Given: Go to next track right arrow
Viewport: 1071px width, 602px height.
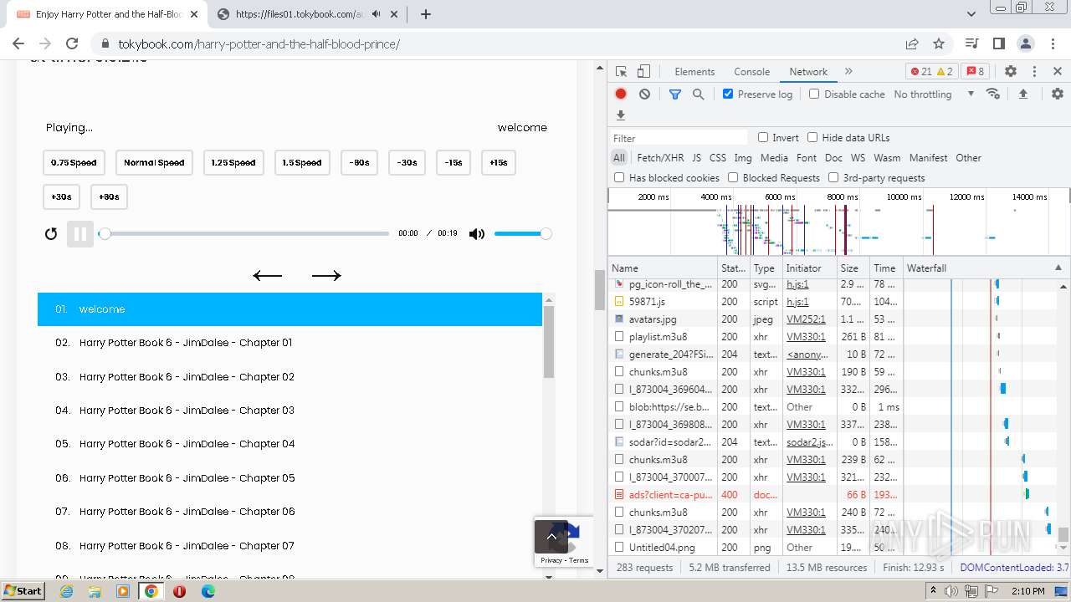Looking at the screenshot, I should click(x=326, y=275).
